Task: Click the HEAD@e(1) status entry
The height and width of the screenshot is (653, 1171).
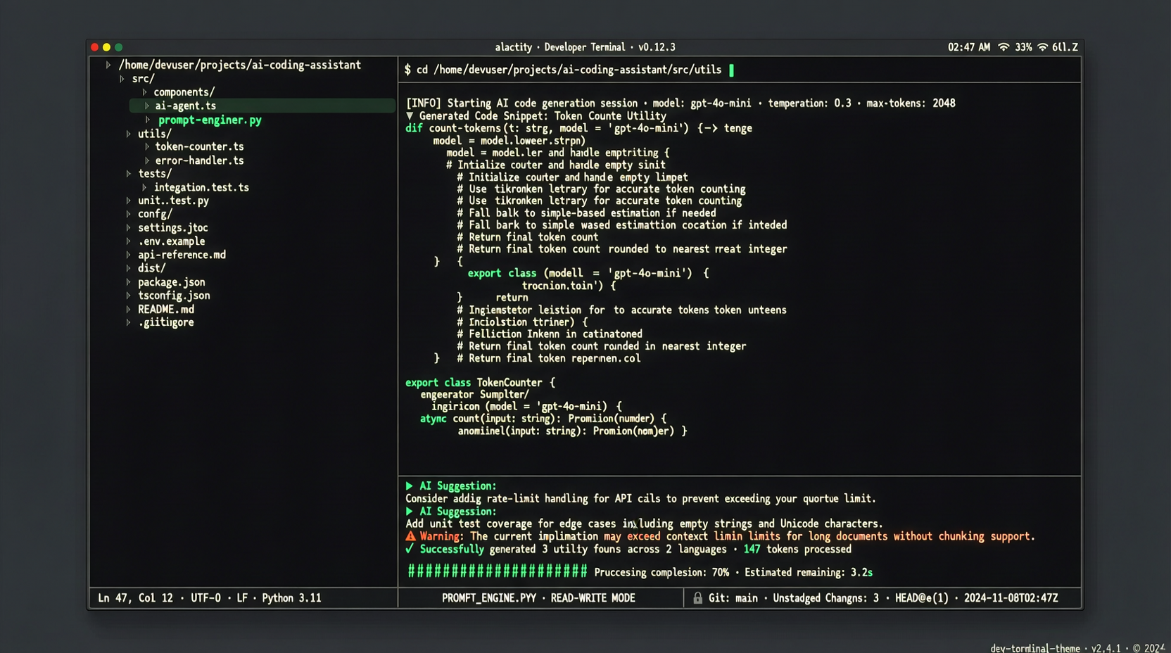Action: point(921,598)
